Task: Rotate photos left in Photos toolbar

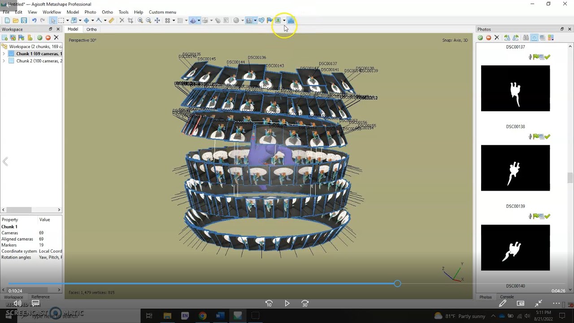Action: point(516,38)
